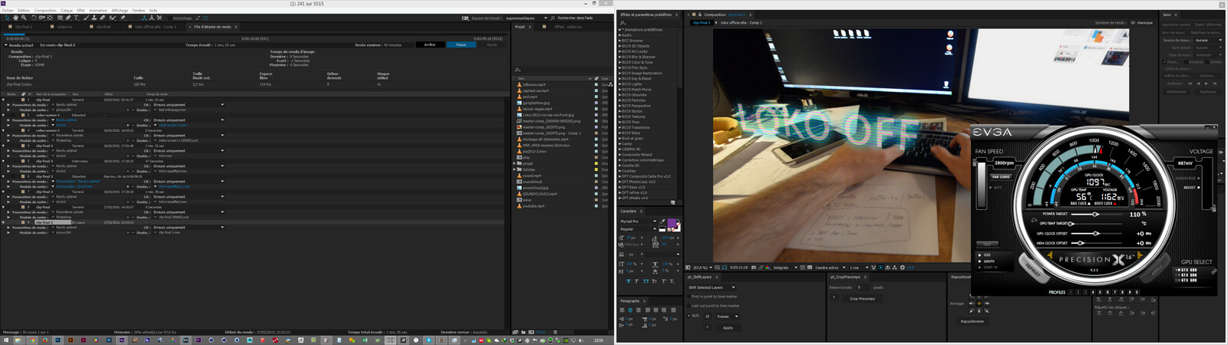Select the Puppet Pin tool
This screenshot has height=345, width=1228.
tap(123, 18)
